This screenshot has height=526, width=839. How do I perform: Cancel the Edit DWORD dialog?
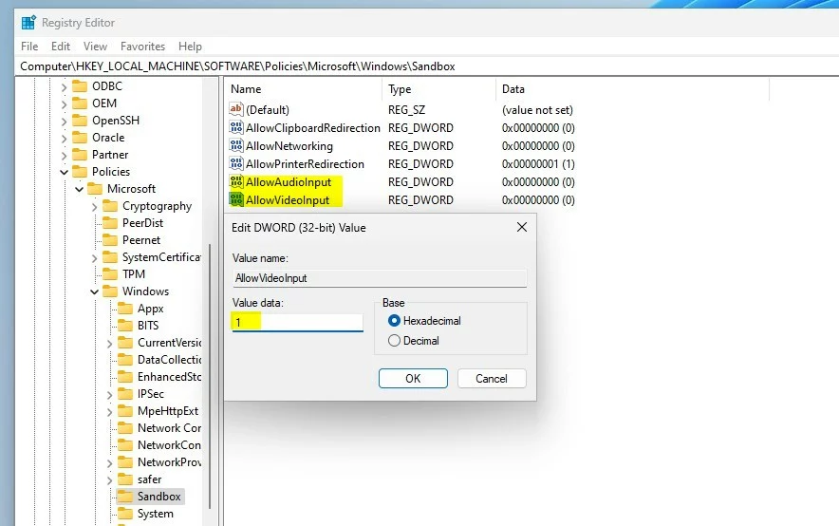[x=492, y=378]
